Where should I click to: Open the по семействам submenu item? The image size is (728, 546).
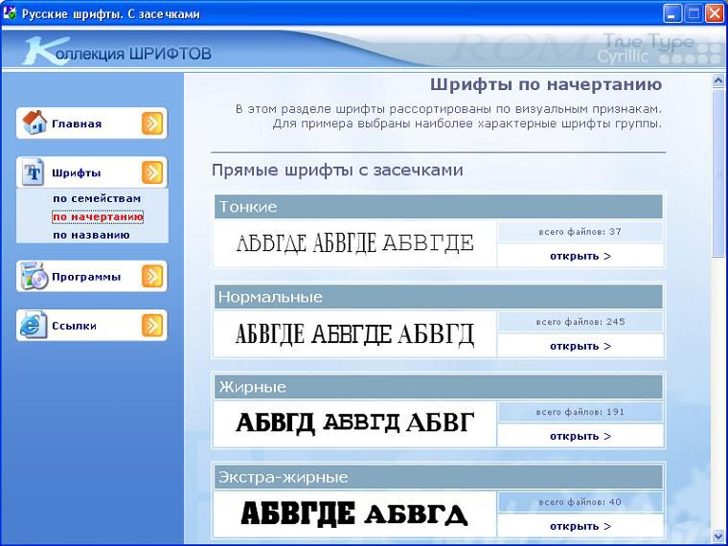97,198
